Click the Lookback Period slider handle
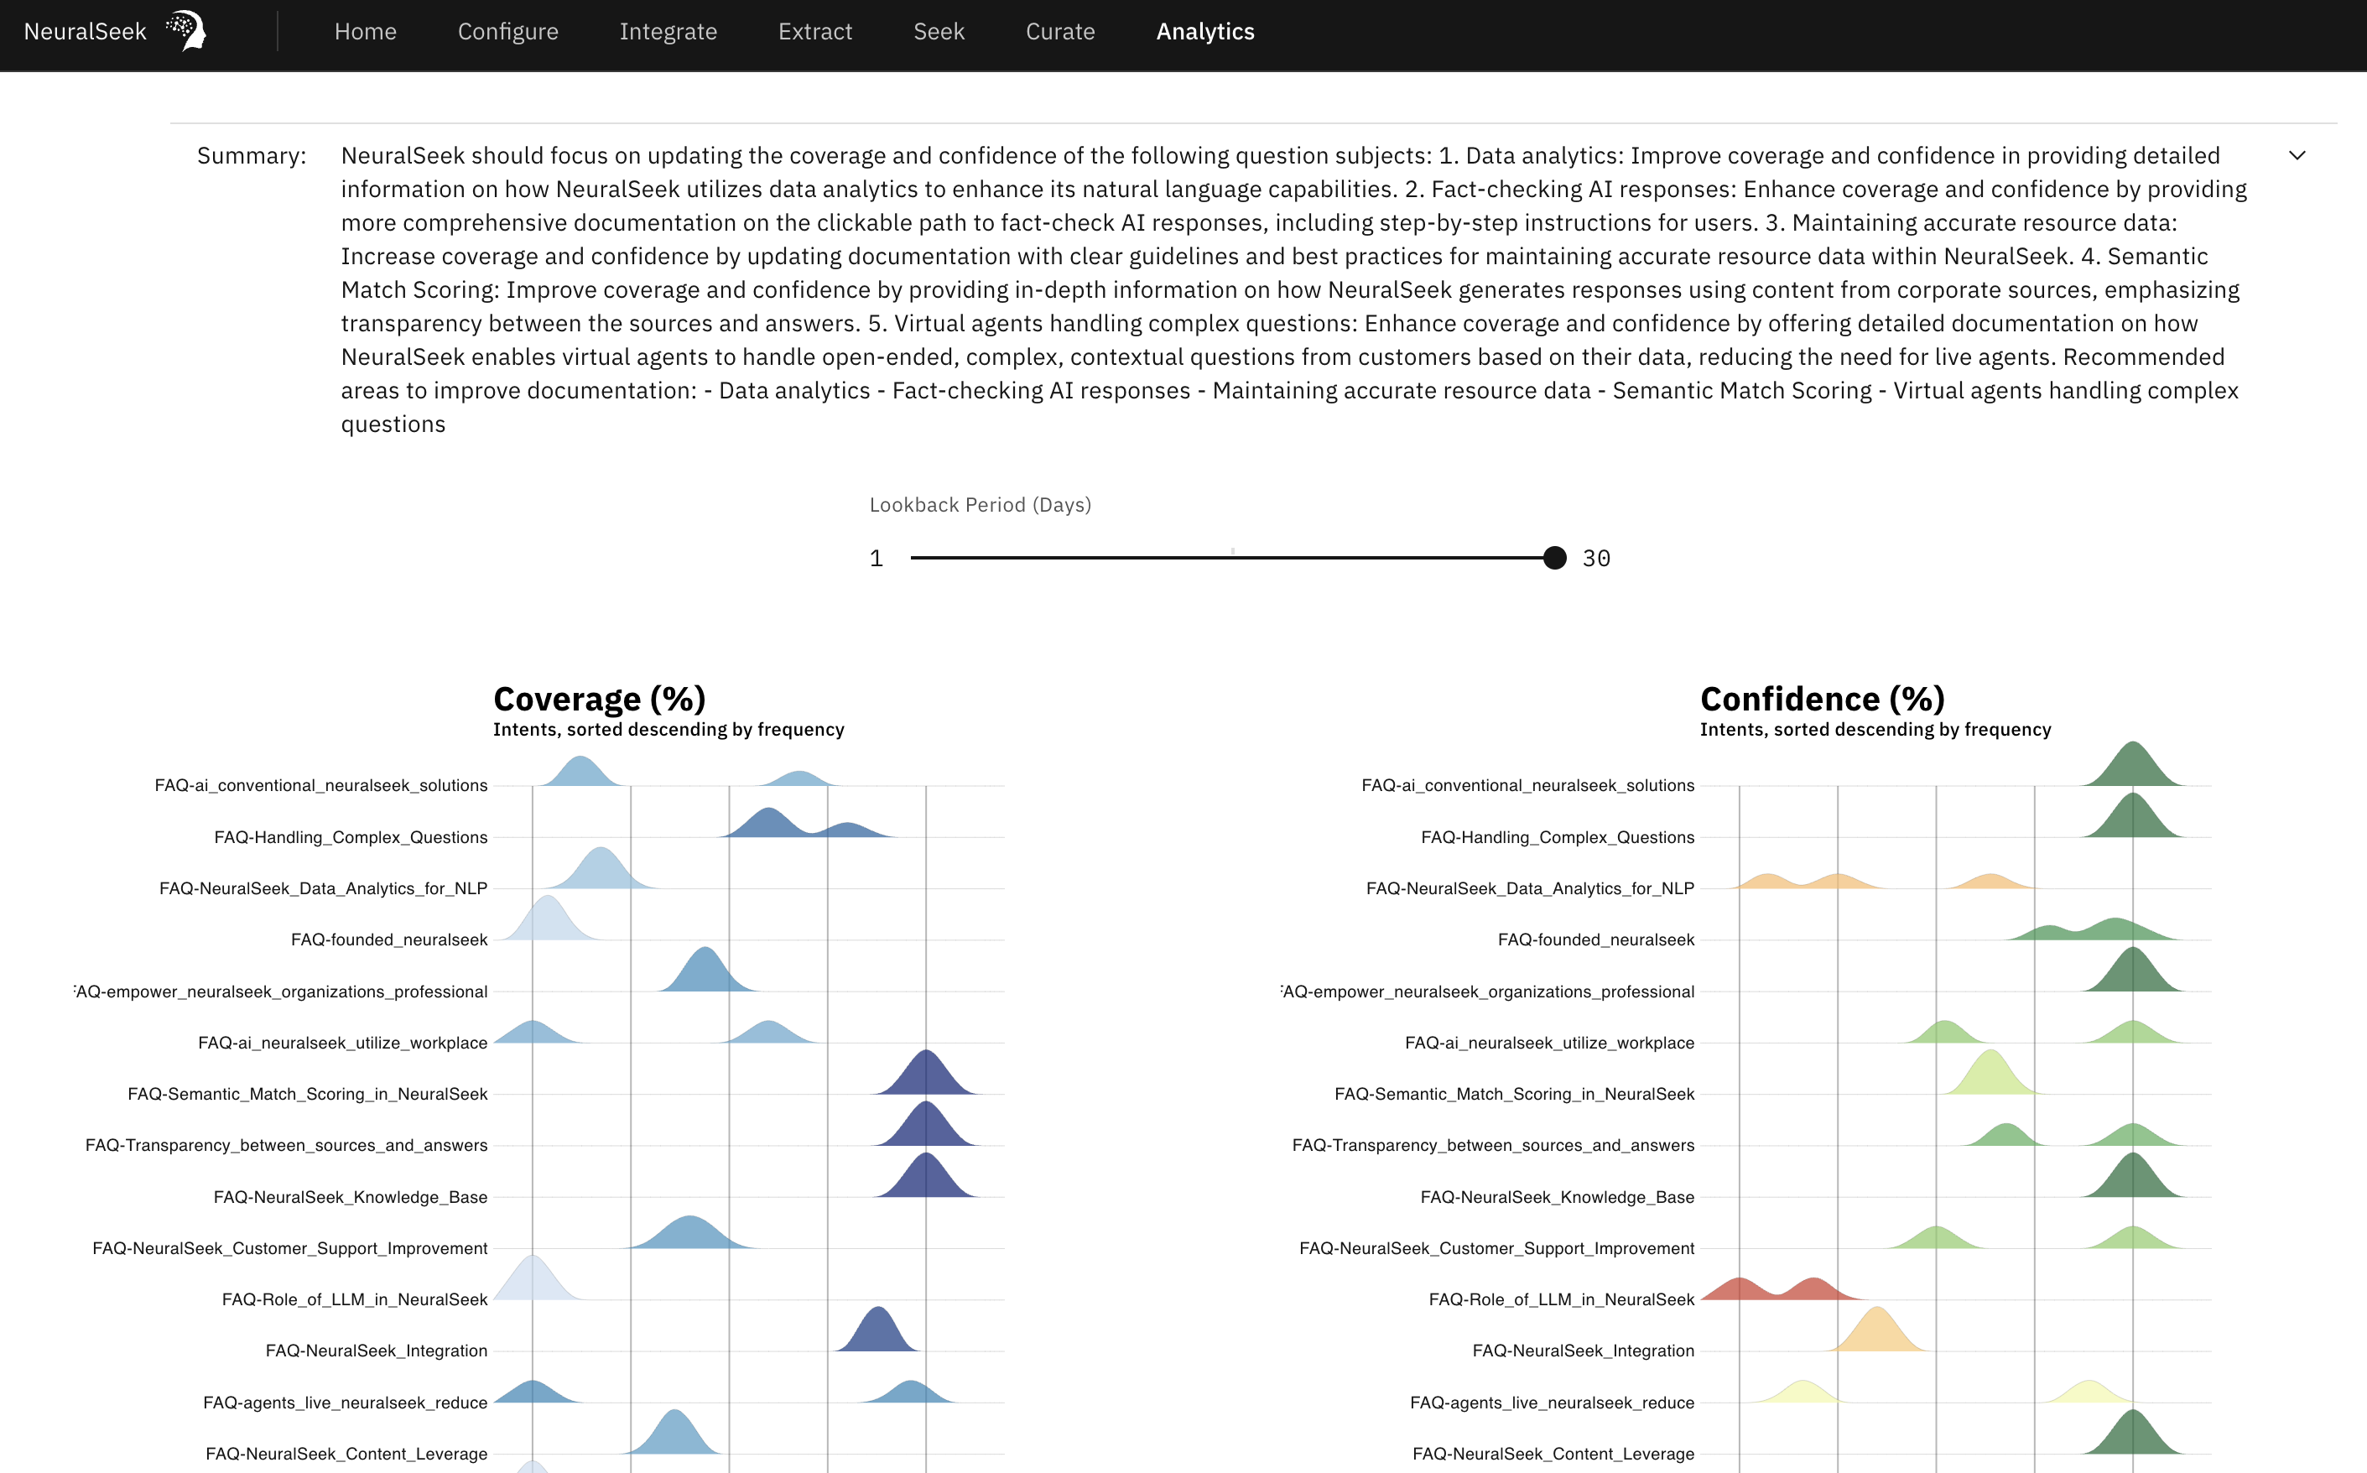 (1554, 558)
